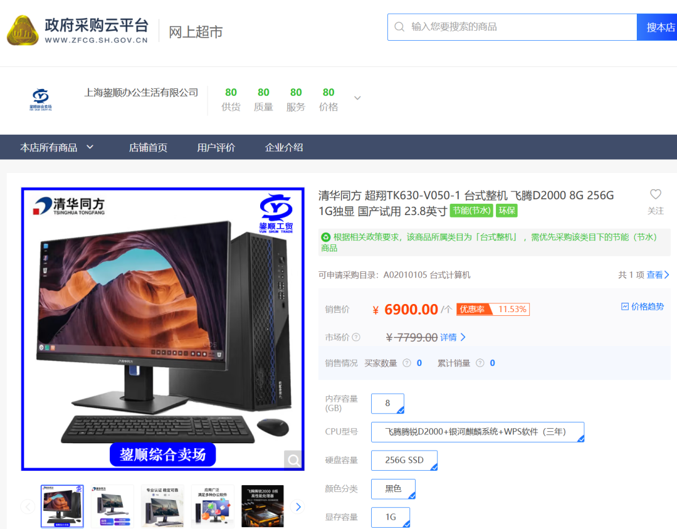Click the 环保 green tag

[507, 211]
